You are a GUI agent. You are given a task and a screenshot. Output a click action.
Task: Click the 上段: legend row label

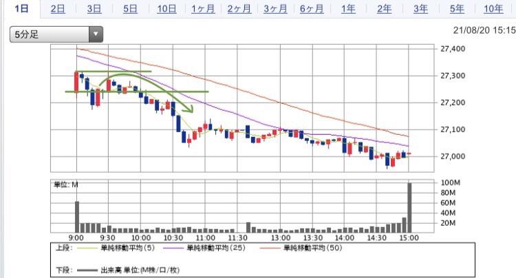tap(64, 248)
